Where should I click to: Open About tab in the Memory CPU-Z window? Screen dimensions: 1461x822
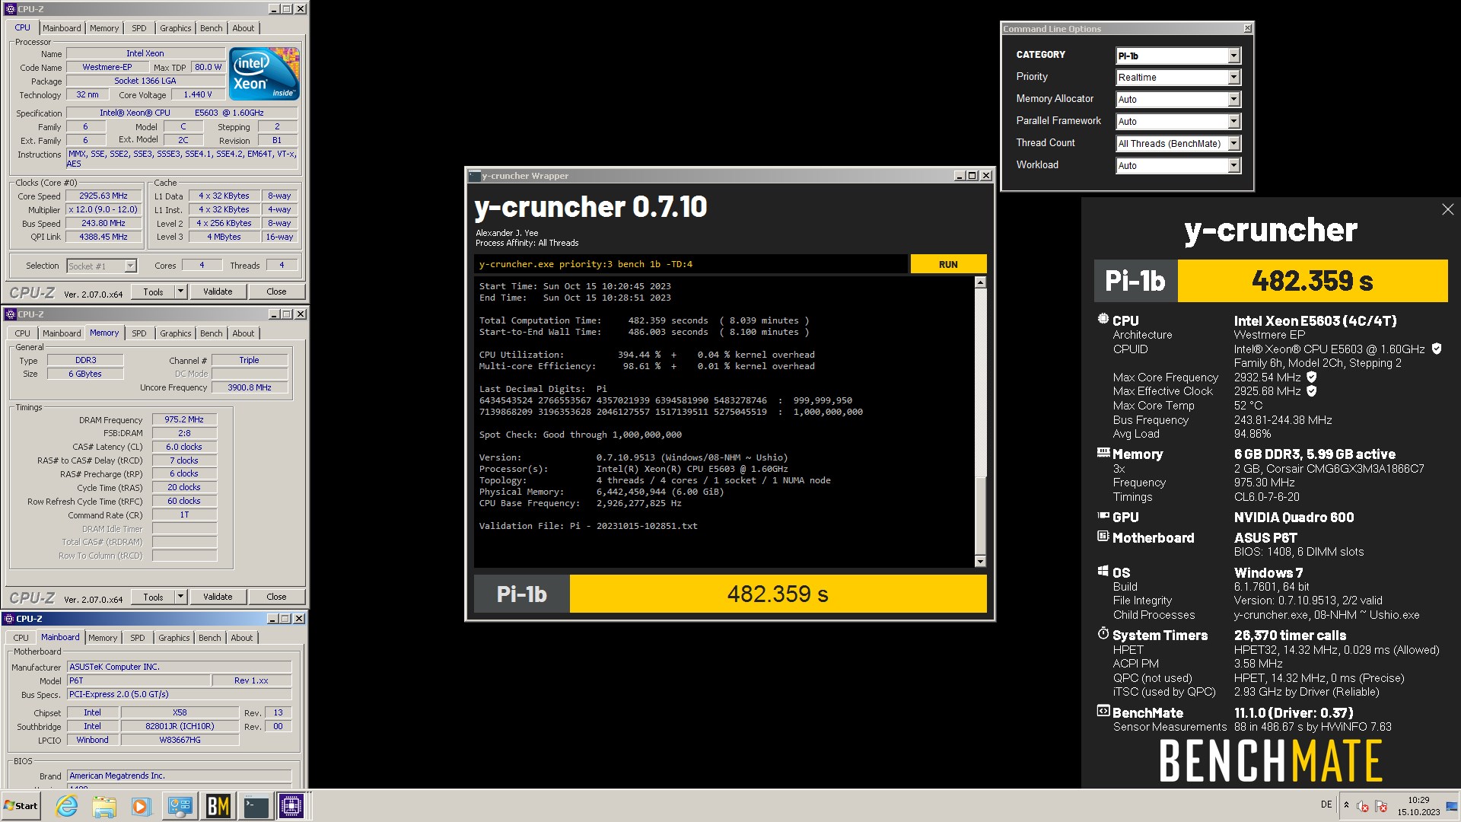coord(243,333)
